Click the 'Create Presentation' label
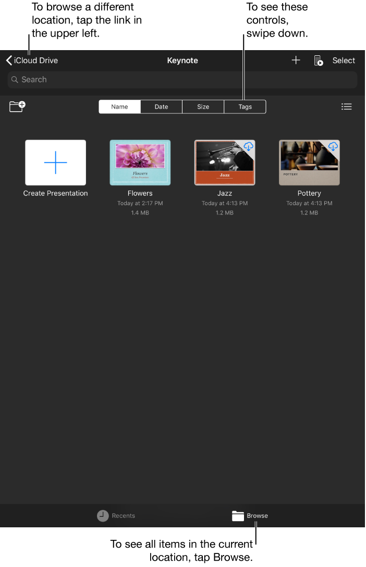The image size is (366, 567). coord(56,193)
